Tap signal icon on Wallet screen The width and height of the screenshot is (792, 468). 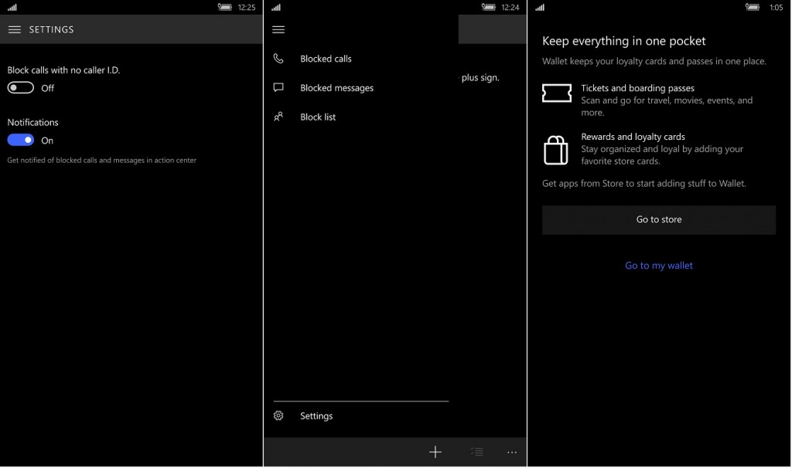[x=540, y=8]
